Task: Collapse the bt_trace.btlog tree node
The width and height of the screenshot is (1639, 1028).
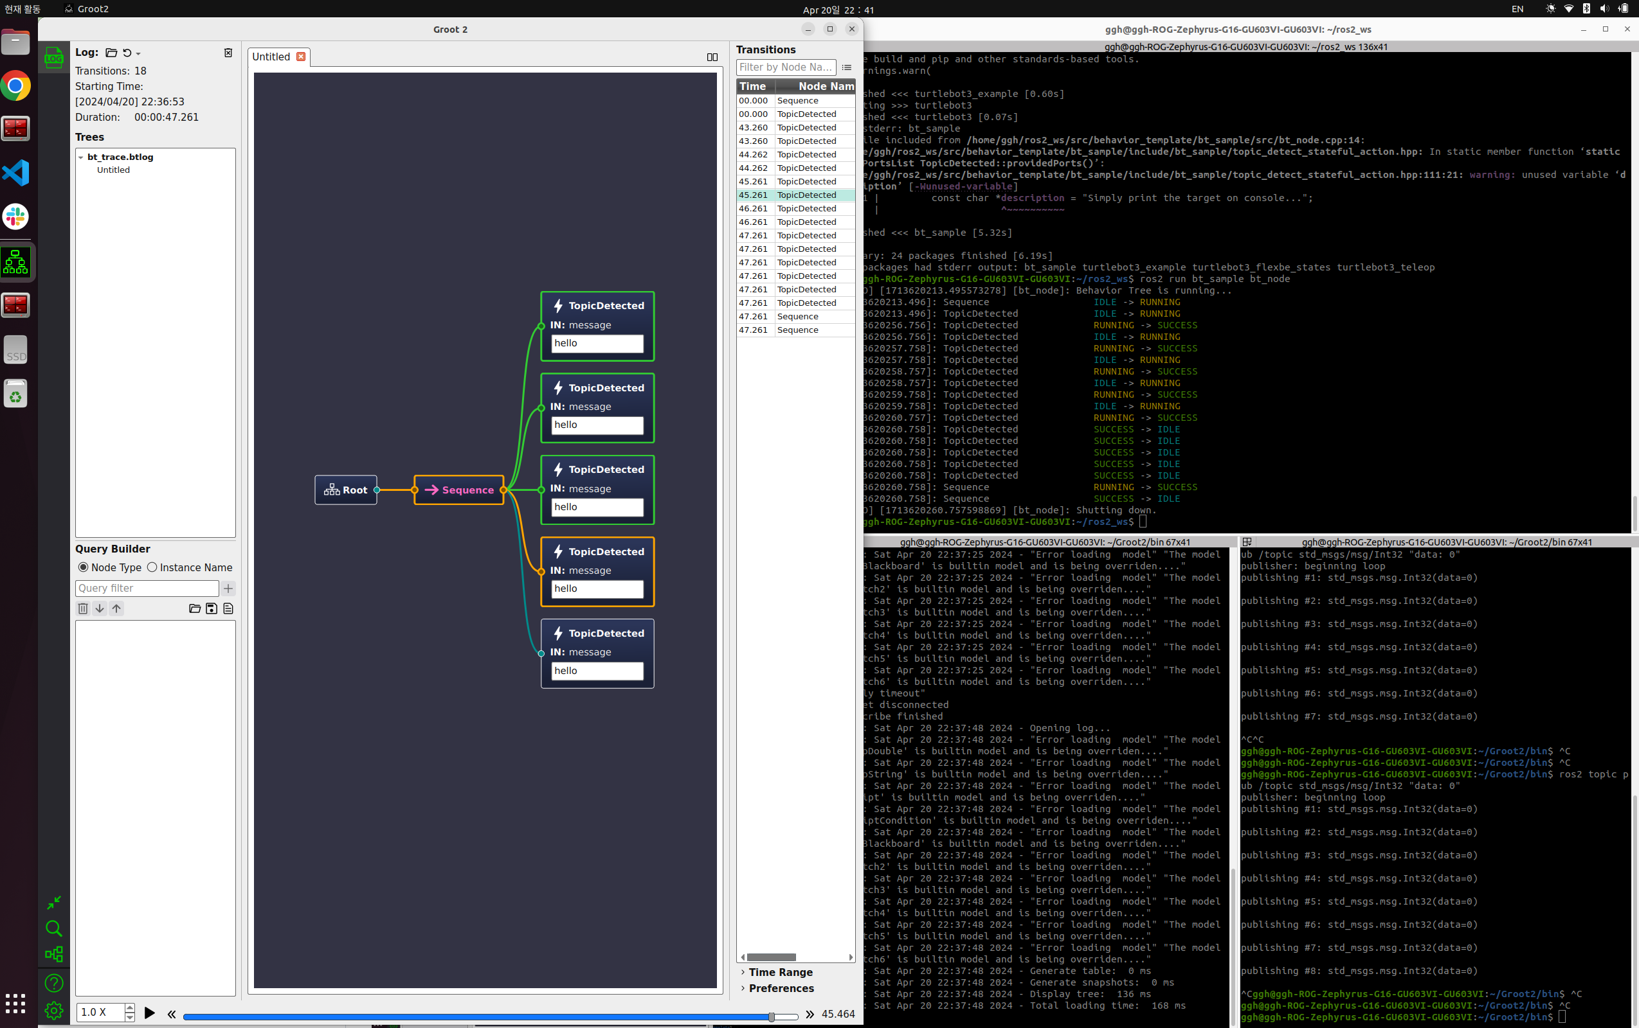Action: (x=81, y=157)
